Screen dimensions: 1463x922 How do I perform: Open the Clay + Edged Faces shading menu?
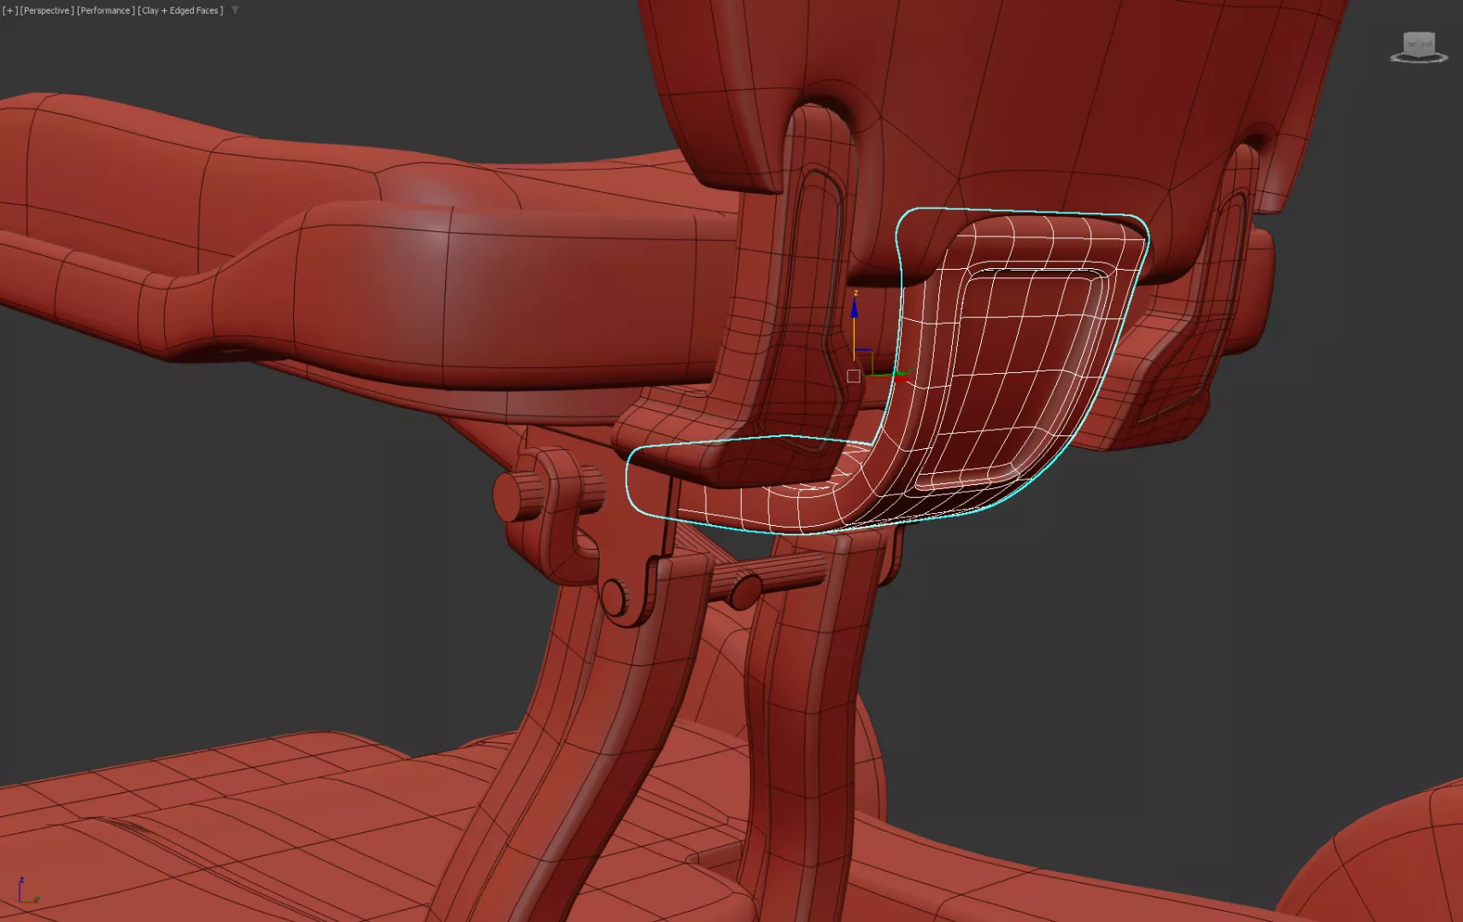(180, 10)
